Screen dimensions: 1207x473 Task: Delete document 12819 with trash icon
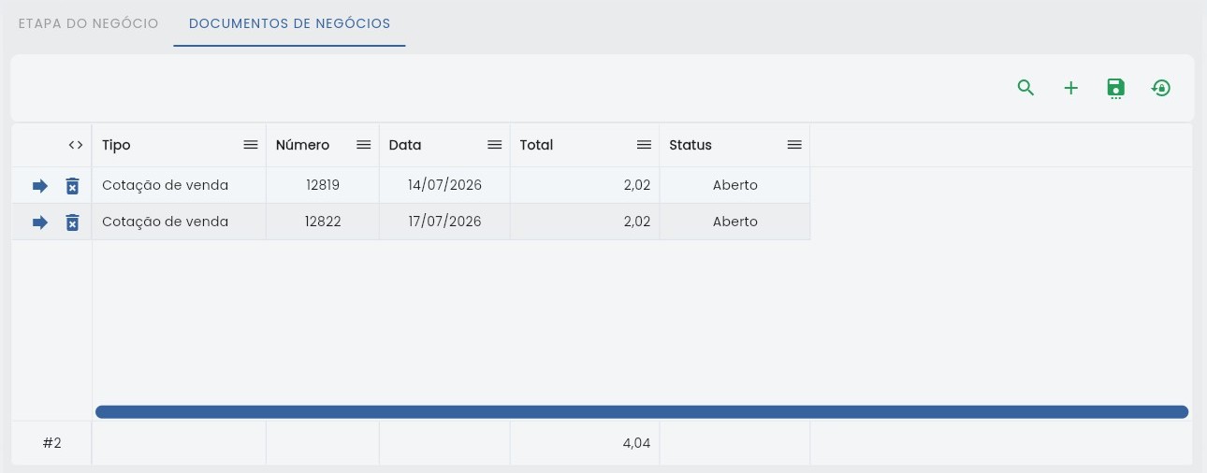pyautogui.click(x=72, y=186)
